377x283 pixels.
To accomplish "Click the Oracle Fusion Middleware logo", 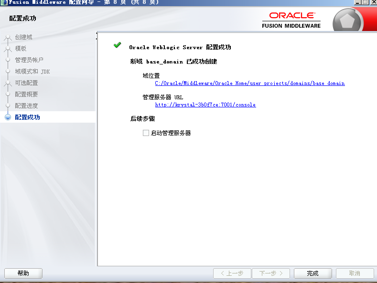I will (291, 20).
